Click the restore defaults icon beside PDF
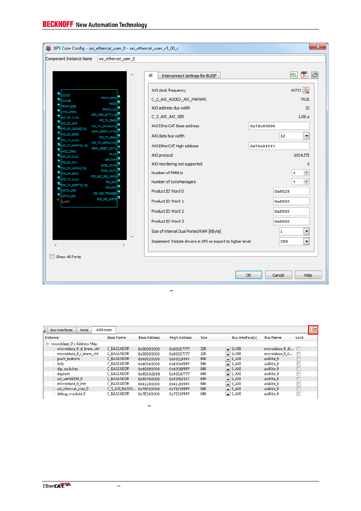 pos(315,75)
